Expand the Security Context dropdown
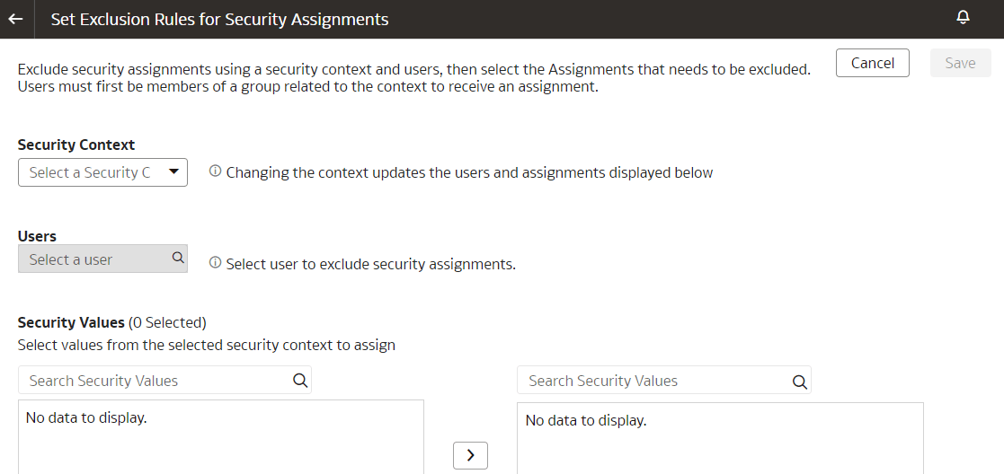Screen dimensions: 1004x474 [173, 171]
